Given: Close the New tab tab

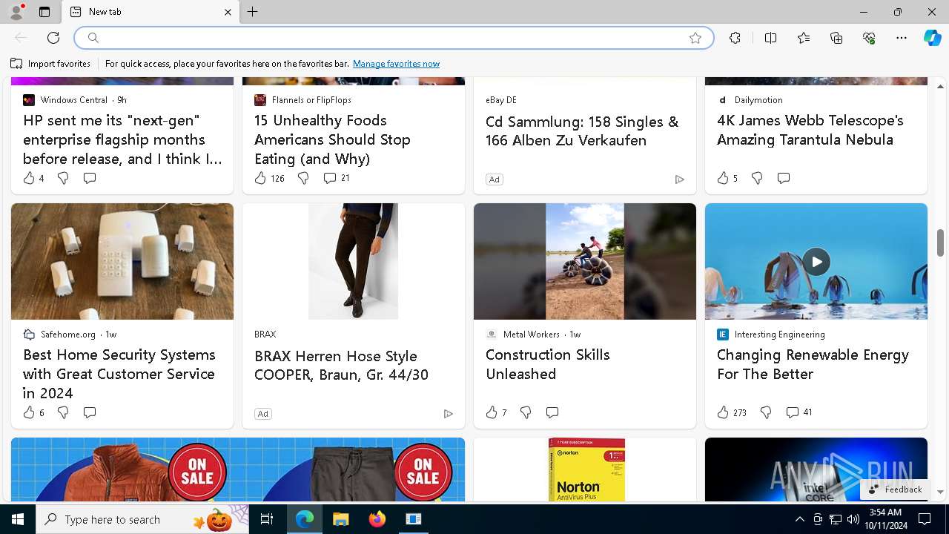Looking at the screenshot, I should [x=228, y=12].
